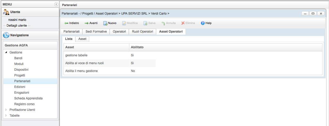Viewport: 329px width, 126px height.
Task: Create a new record with Nuovo icon
Action: point(105,23)
